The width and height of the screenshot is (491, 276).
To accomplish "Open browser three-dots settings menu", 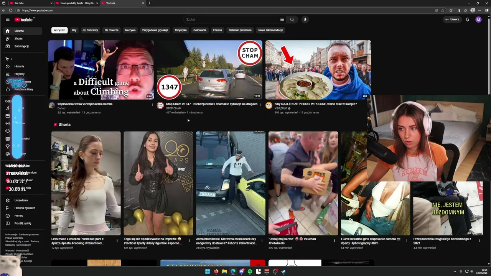I will [479, 10].
